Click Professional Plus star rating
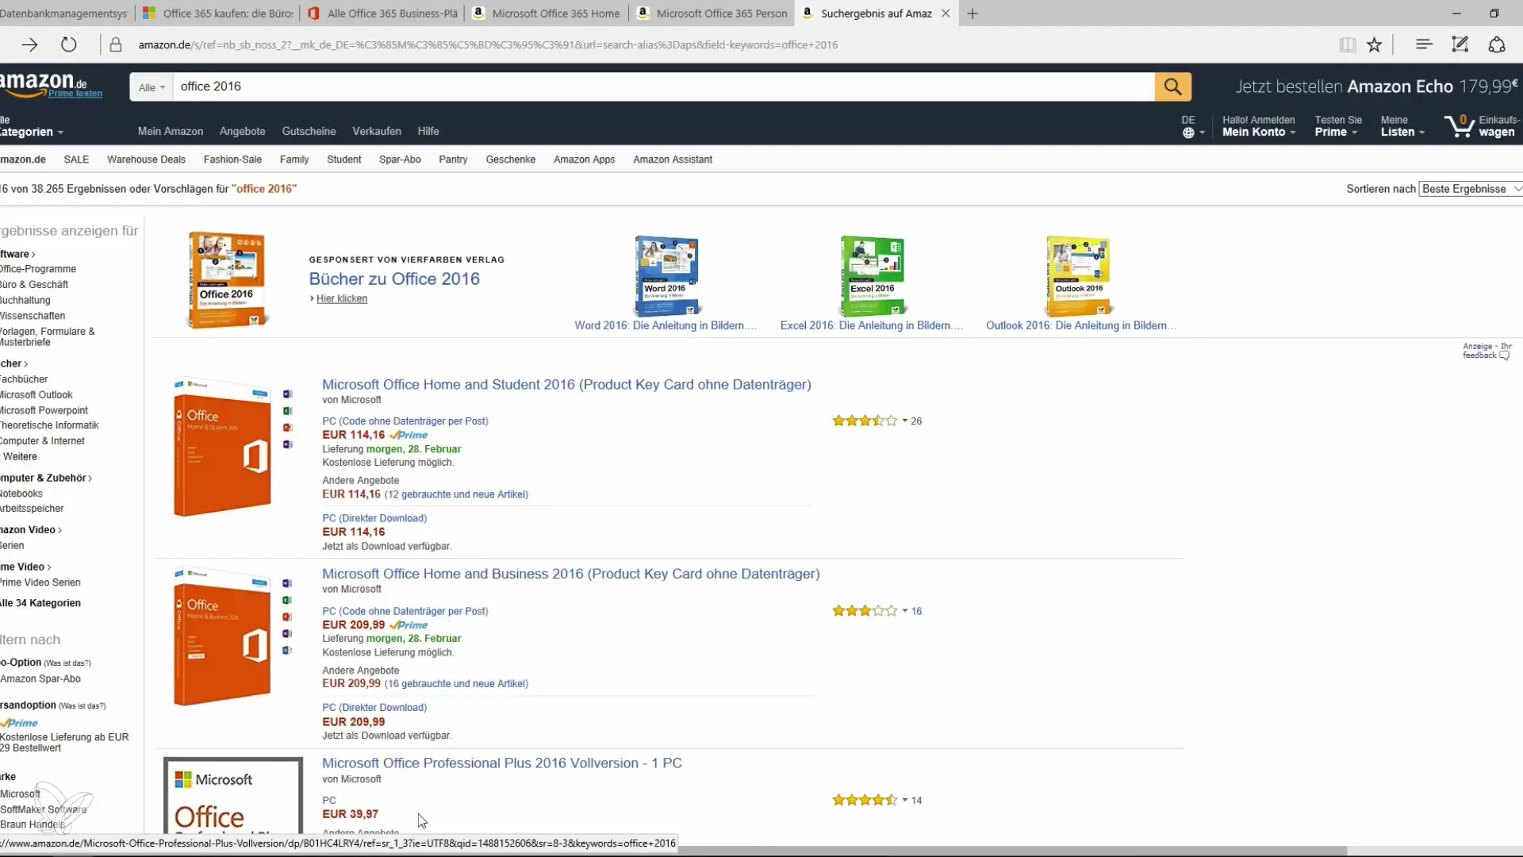 click(x=865, y=800)
